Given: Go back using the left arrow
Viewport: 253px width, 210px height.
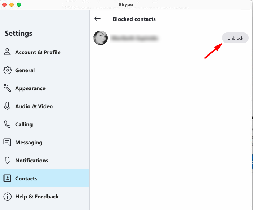Looking at the screenshot, I should point(97,19).
